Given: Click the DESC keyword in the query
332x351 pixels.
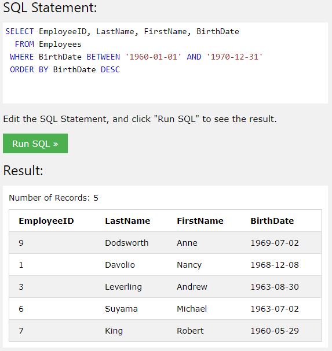Looking at the screenshot, I should point(110,69).
